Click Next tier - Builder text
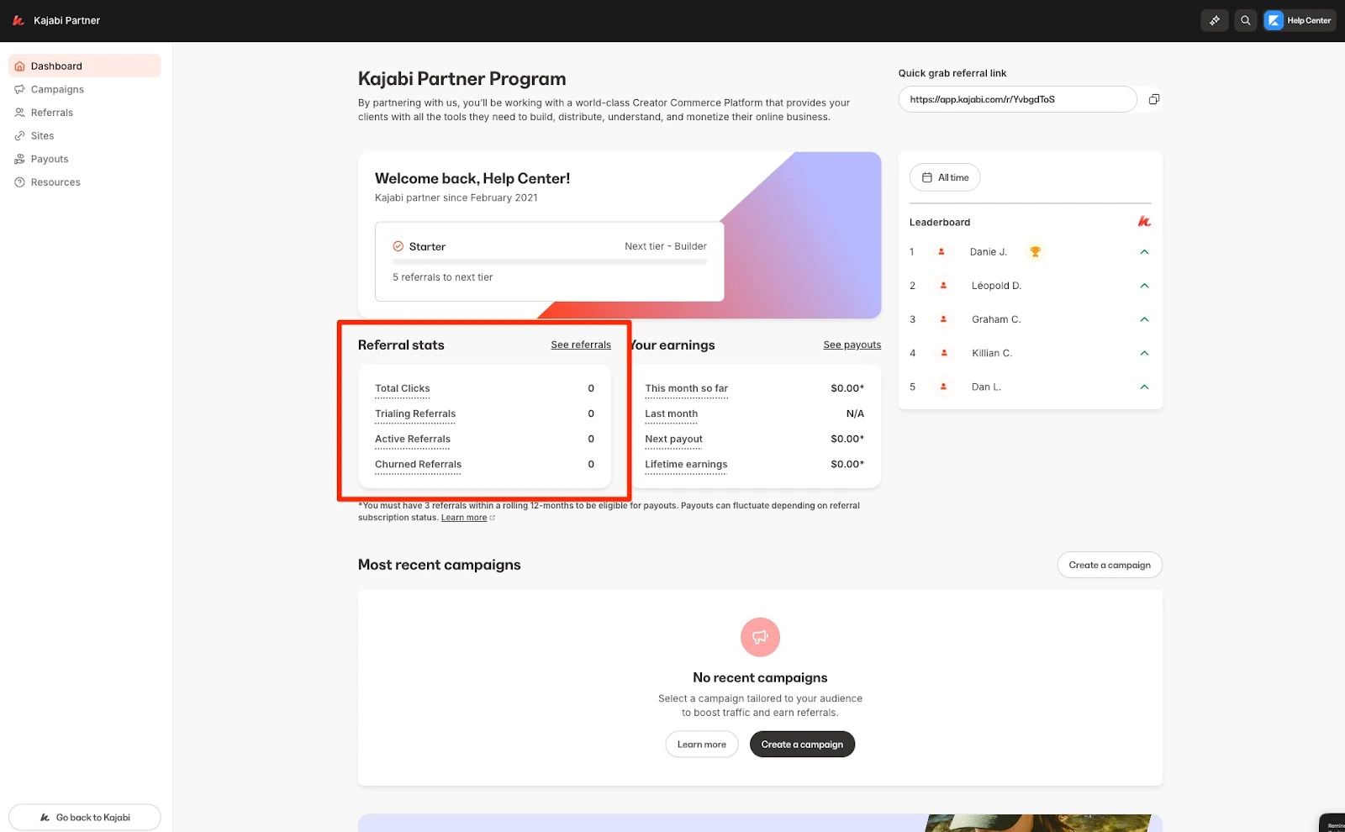 (x=666, y=246)
